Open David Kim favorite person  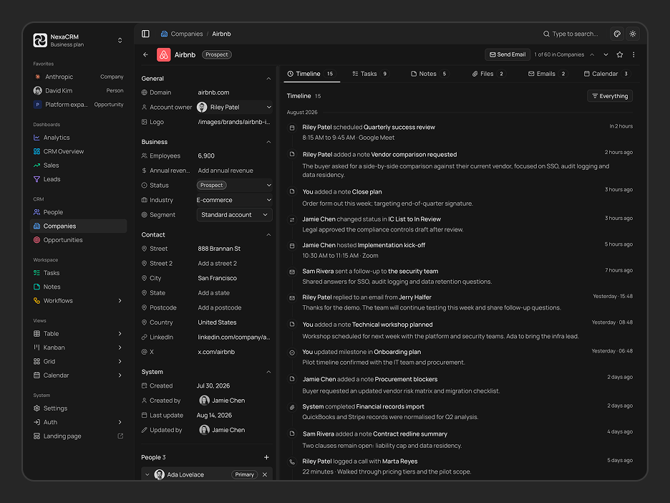[x=78, y=91]
